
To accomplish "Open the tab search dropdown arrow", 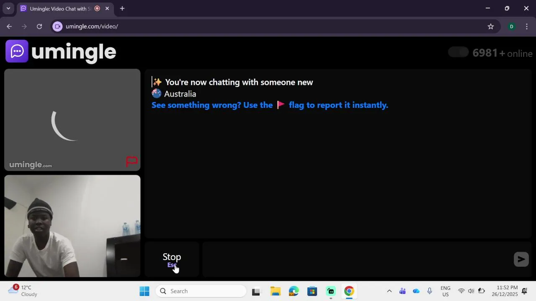I will click(x=8, y=8).
